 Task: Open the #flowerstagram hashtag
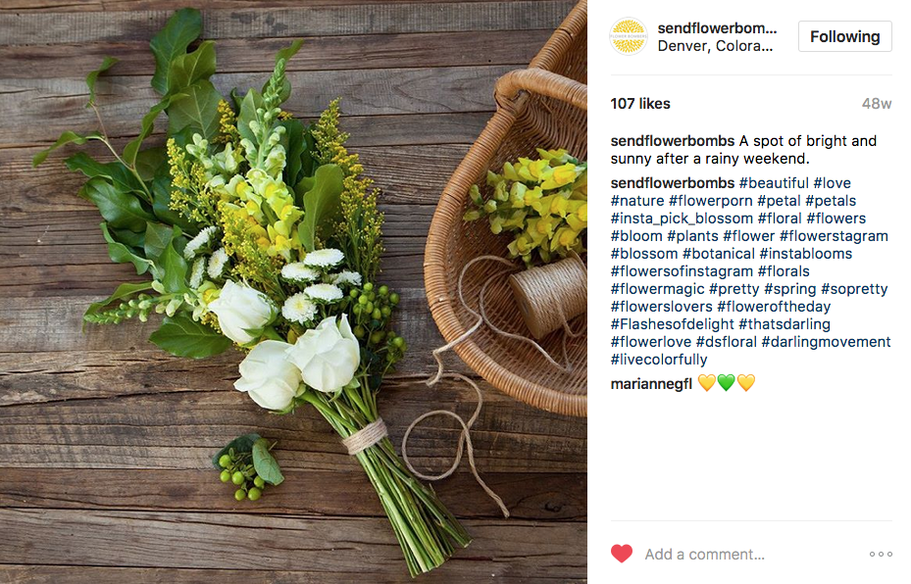(834, 236)
